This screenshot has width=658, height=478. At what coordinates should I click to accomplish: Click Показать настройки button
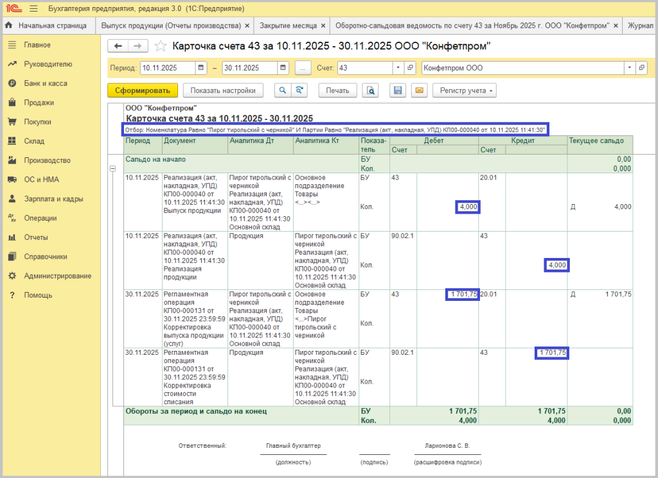tap(223, 90)
